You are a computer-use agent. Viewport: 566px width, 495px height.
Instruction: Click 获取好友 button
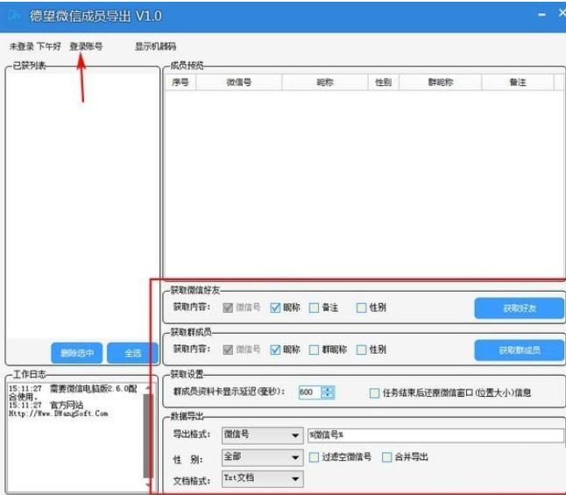tap(519, 308)
